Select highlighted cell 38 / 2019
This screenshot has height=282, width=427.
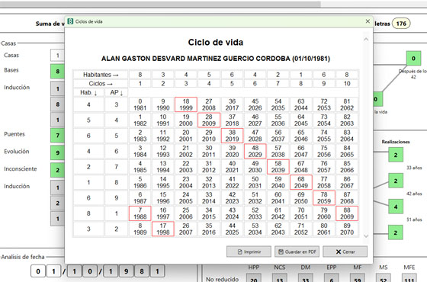pos(232,136)
